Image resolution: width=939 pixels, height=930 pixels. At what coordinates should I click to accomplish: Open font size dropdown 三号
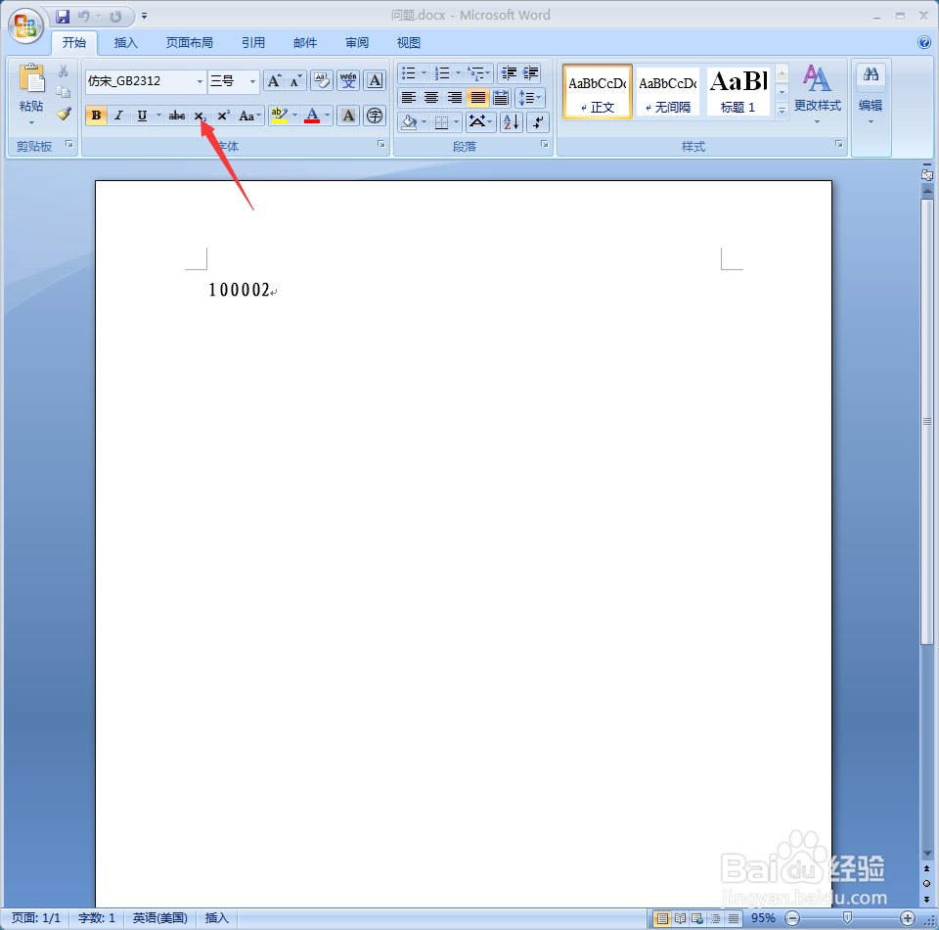point(252,81)
